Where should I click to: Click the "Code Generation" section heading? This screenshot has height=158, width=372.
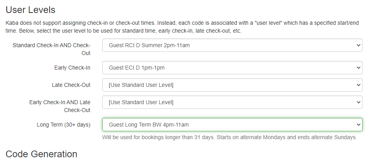42,153
